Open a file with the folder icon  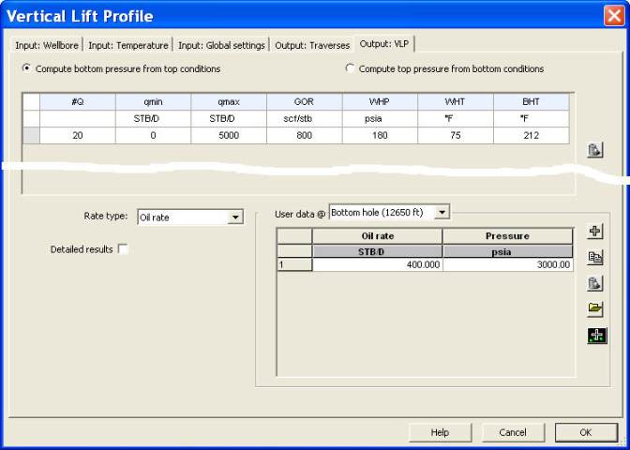tap(595, 309)
